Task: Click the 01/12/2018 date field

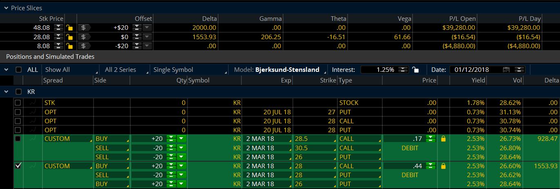Action: pyautogui.click(x=474, y=70)
